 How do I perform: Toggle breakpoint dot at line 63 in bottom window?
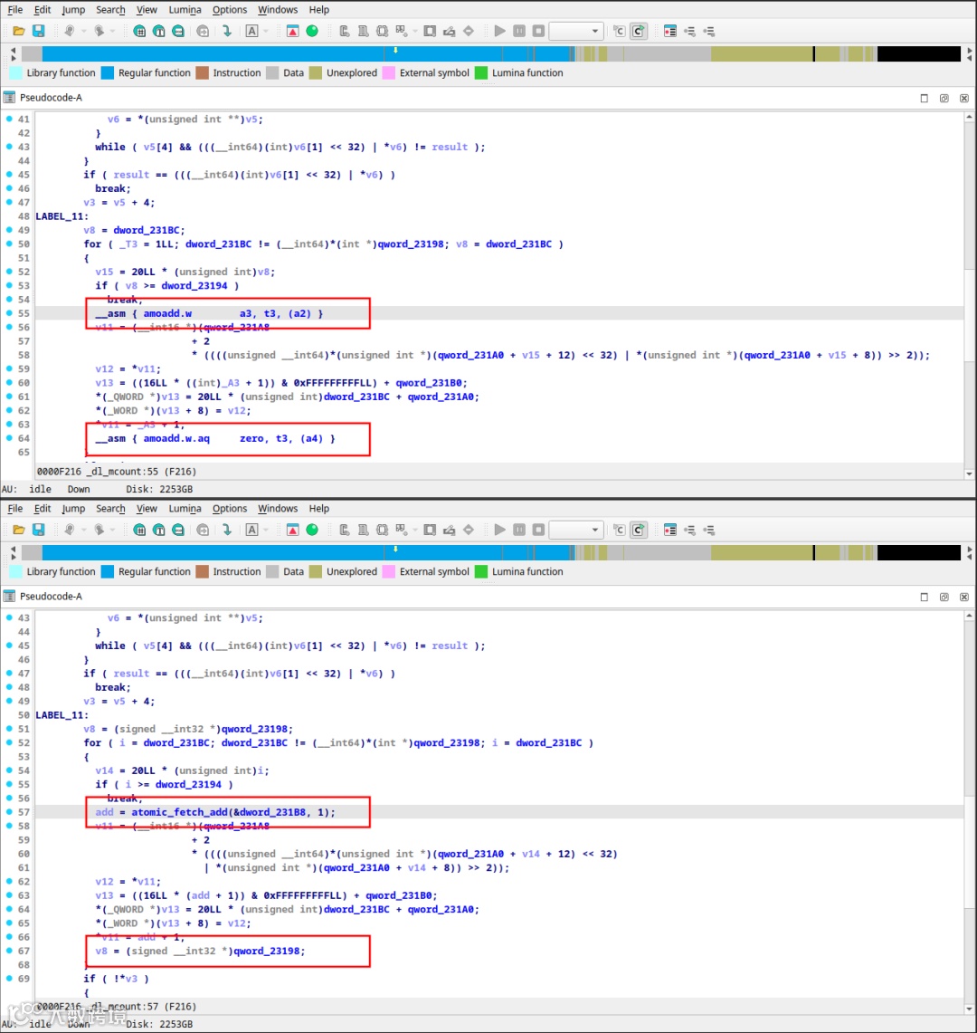pyautogui.click(x=9, y=894)
